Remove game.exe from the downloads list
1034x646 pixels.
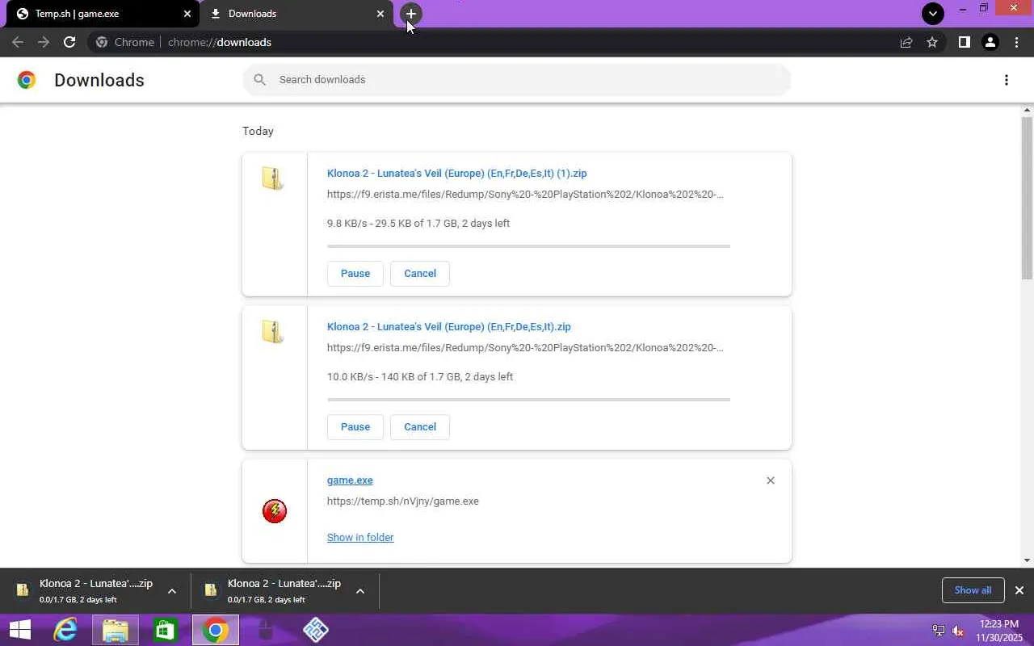[x=771, y=480]
